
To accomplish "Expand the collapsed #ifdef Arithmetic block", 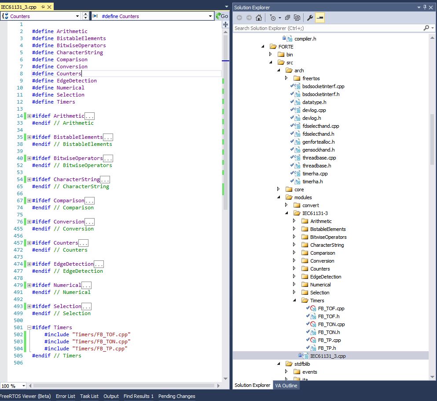I will [x=29, y=116].
